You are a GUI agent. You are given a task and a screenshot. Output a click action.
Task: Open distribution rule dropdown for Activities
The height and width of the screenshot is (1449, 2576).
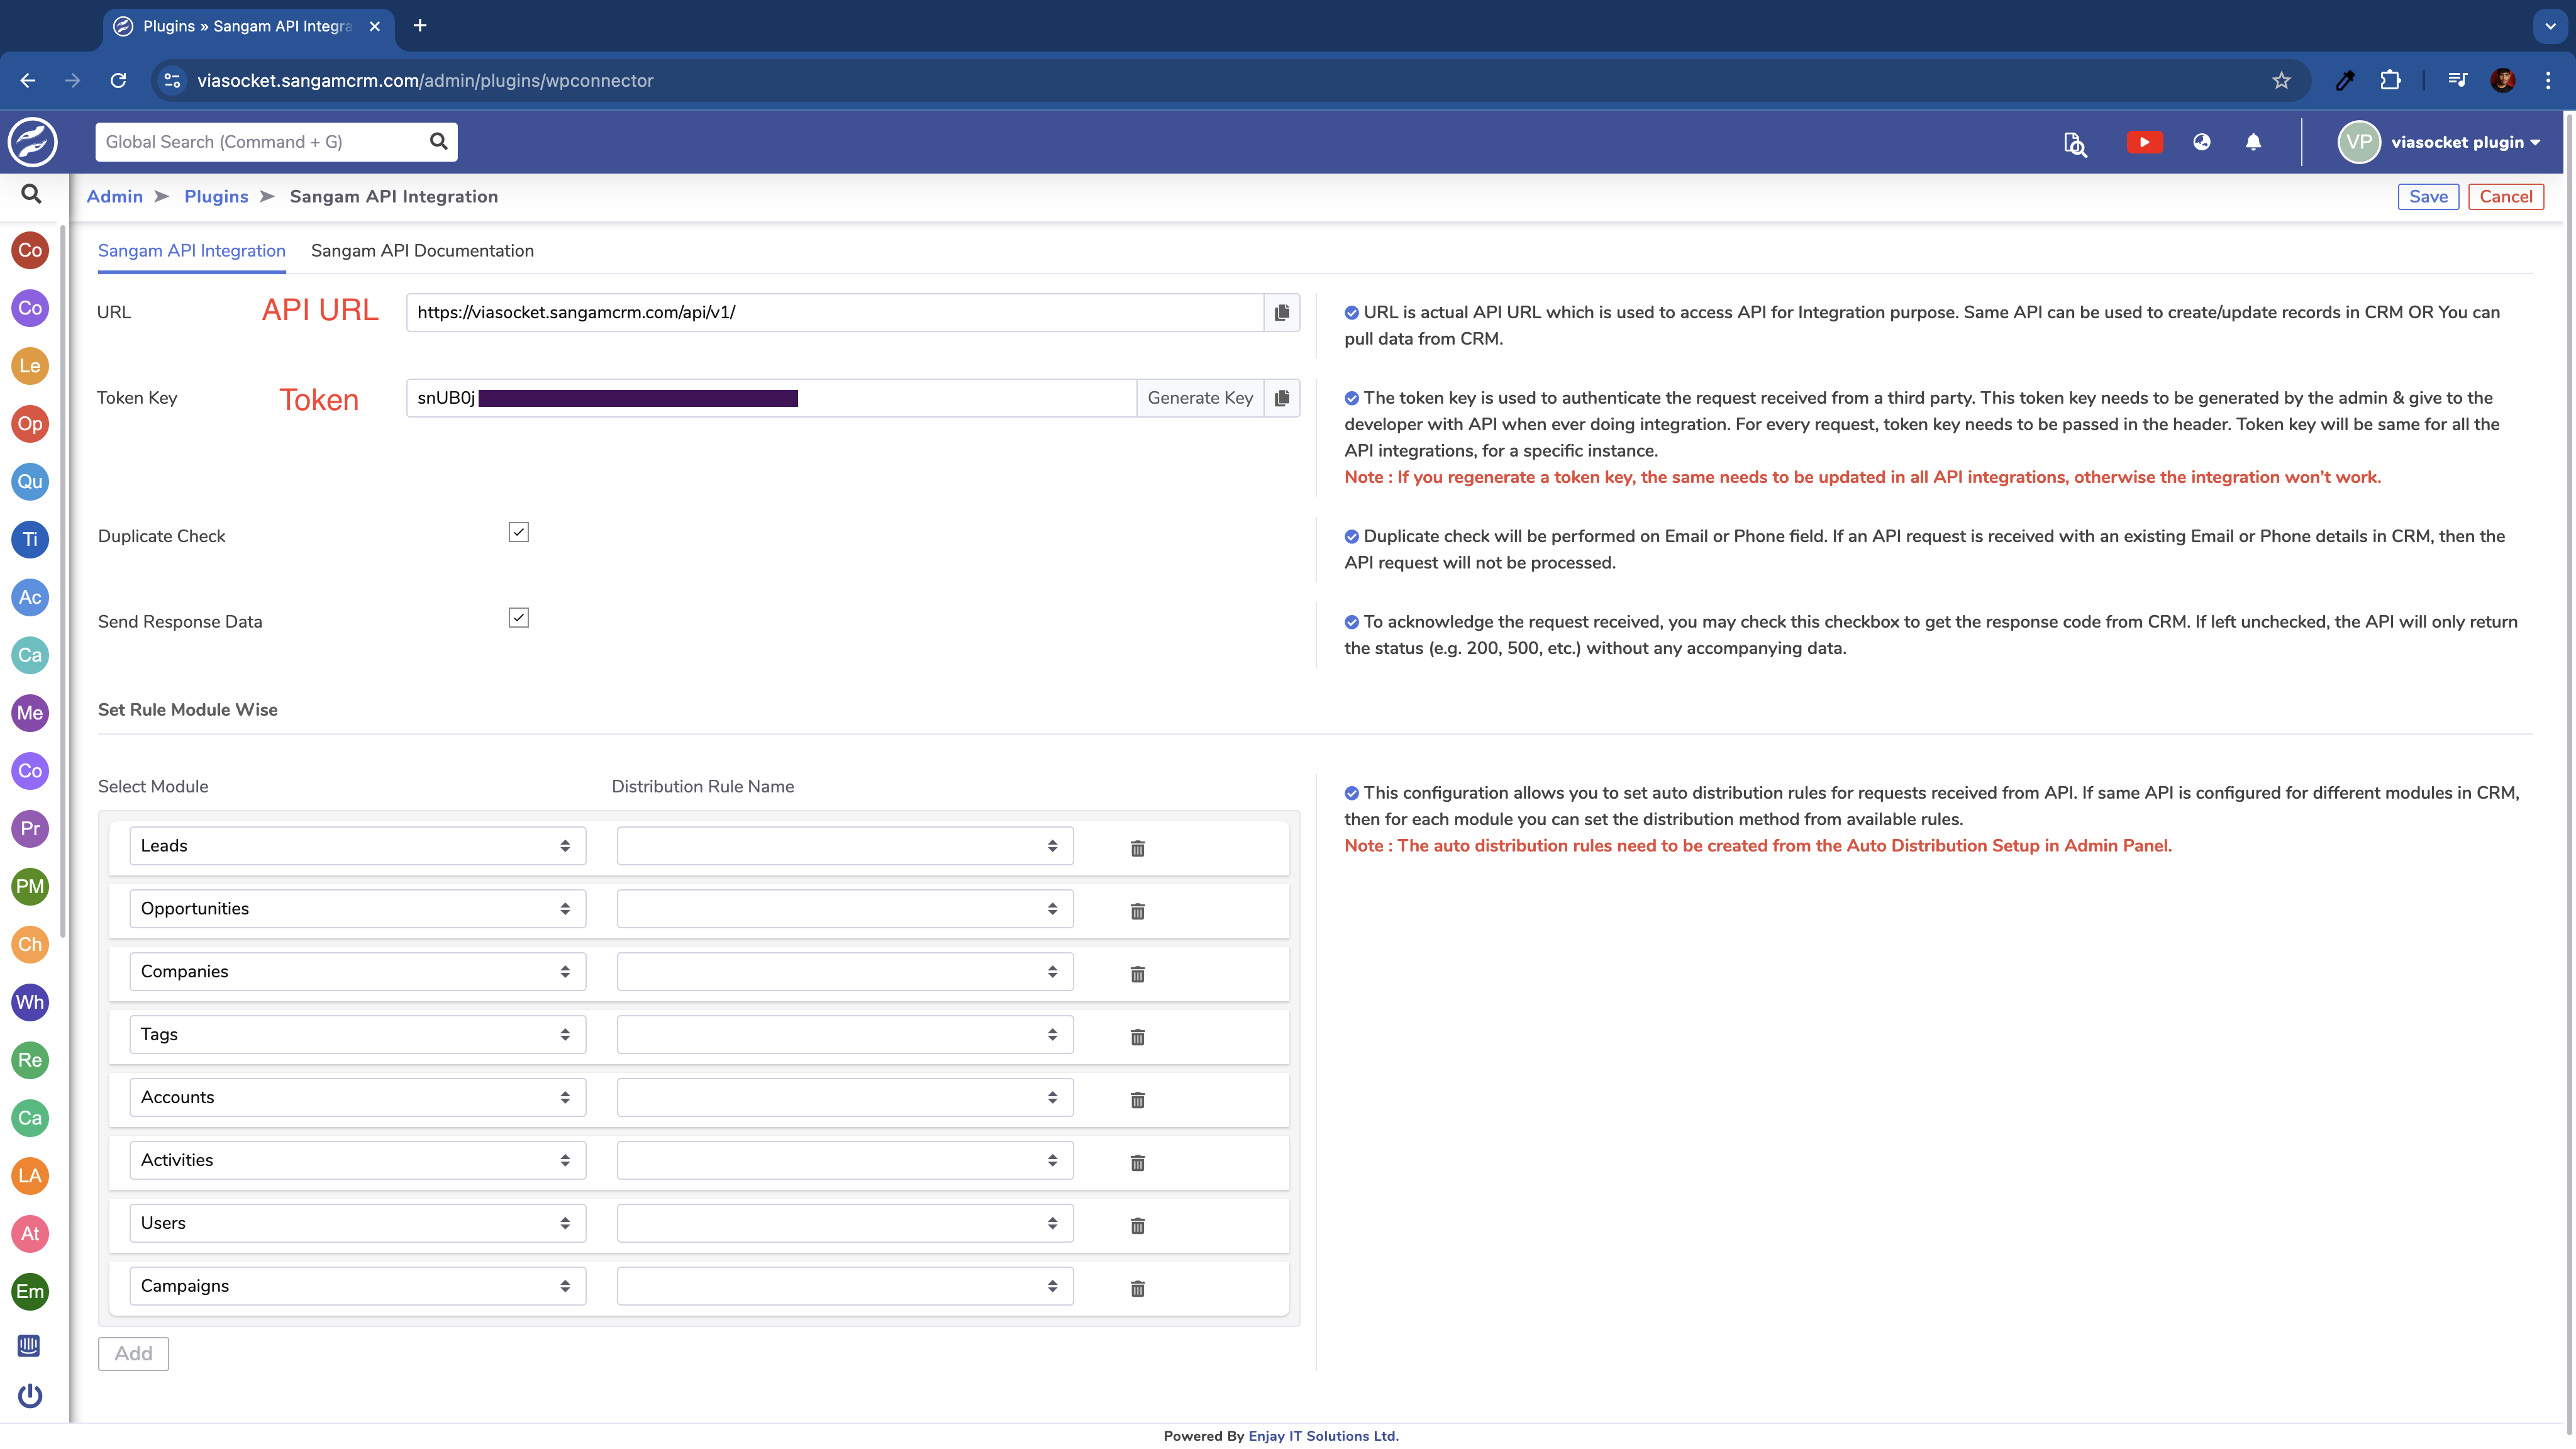click(845, 1161)
